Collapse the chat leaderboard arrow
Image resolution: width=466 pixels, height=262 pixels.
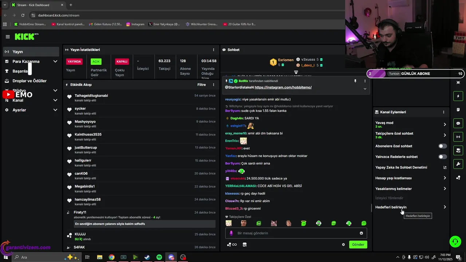point(296,72)
